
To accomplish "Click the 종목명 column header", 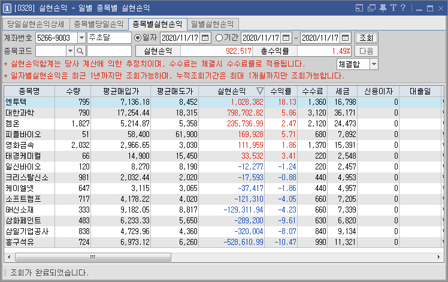I will [29, 91].
